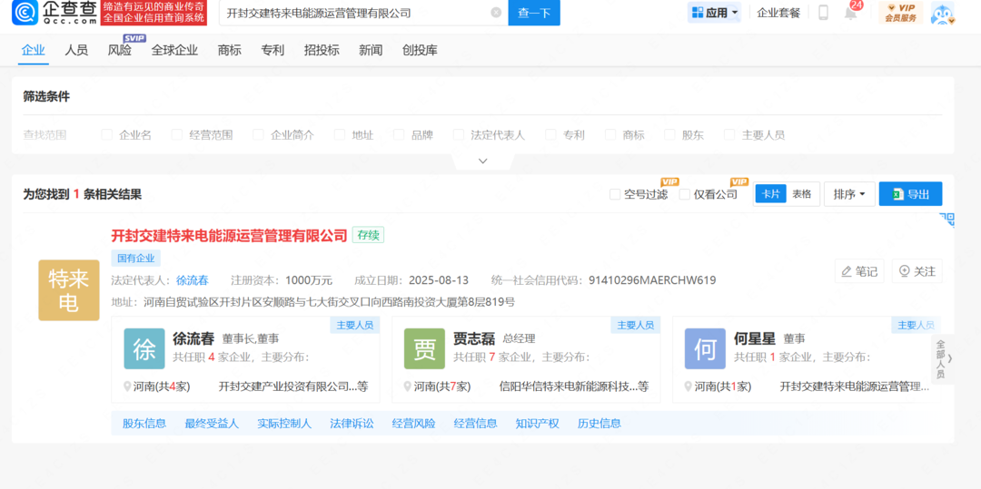Screen dimensions: 981x489
Task: Click the 关注 button
Action: pyautogui.click(x=917, y=271)
